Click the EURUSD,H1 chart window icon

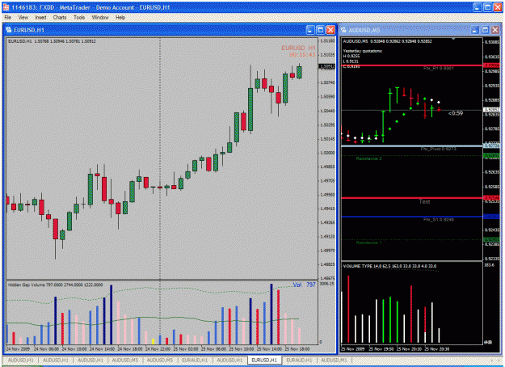(9, 30)
